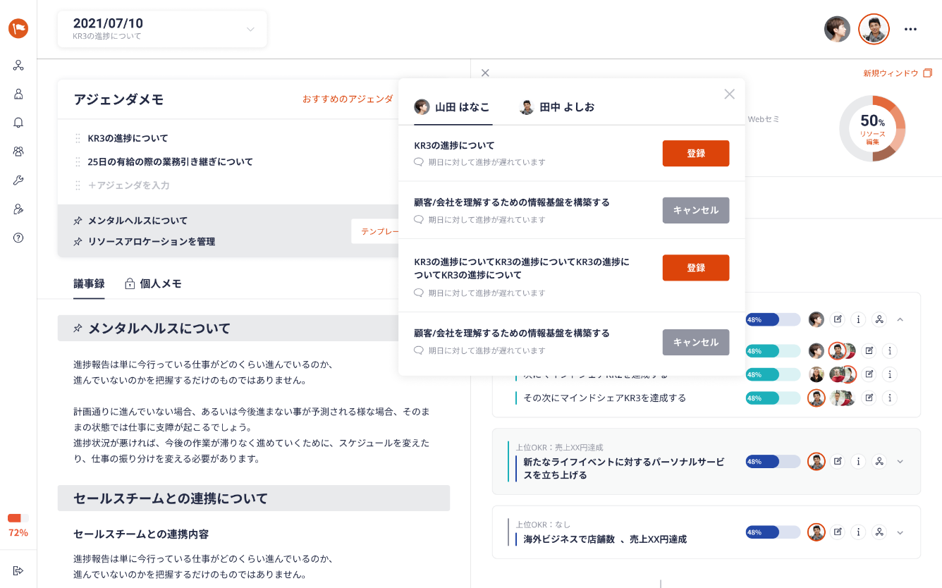Click the wrench settings icon in sidebar

(18, 180)
